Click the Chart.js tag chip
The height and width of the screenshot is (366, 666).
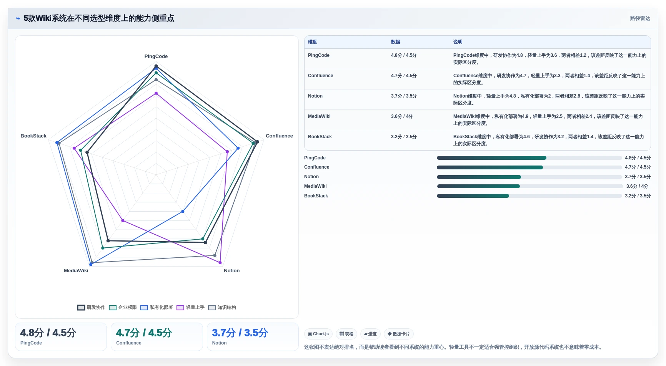(318, 334)
